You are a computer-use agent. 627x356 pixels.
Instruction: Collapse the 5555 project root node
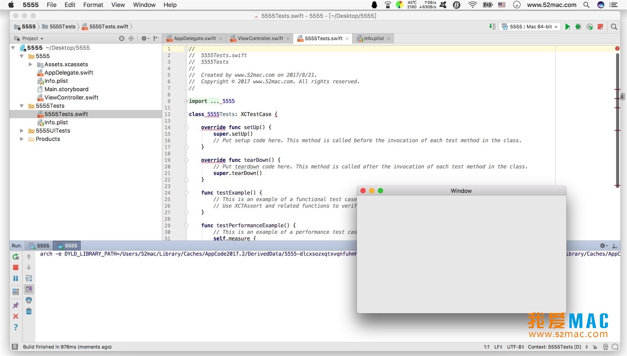coord(13,48)
